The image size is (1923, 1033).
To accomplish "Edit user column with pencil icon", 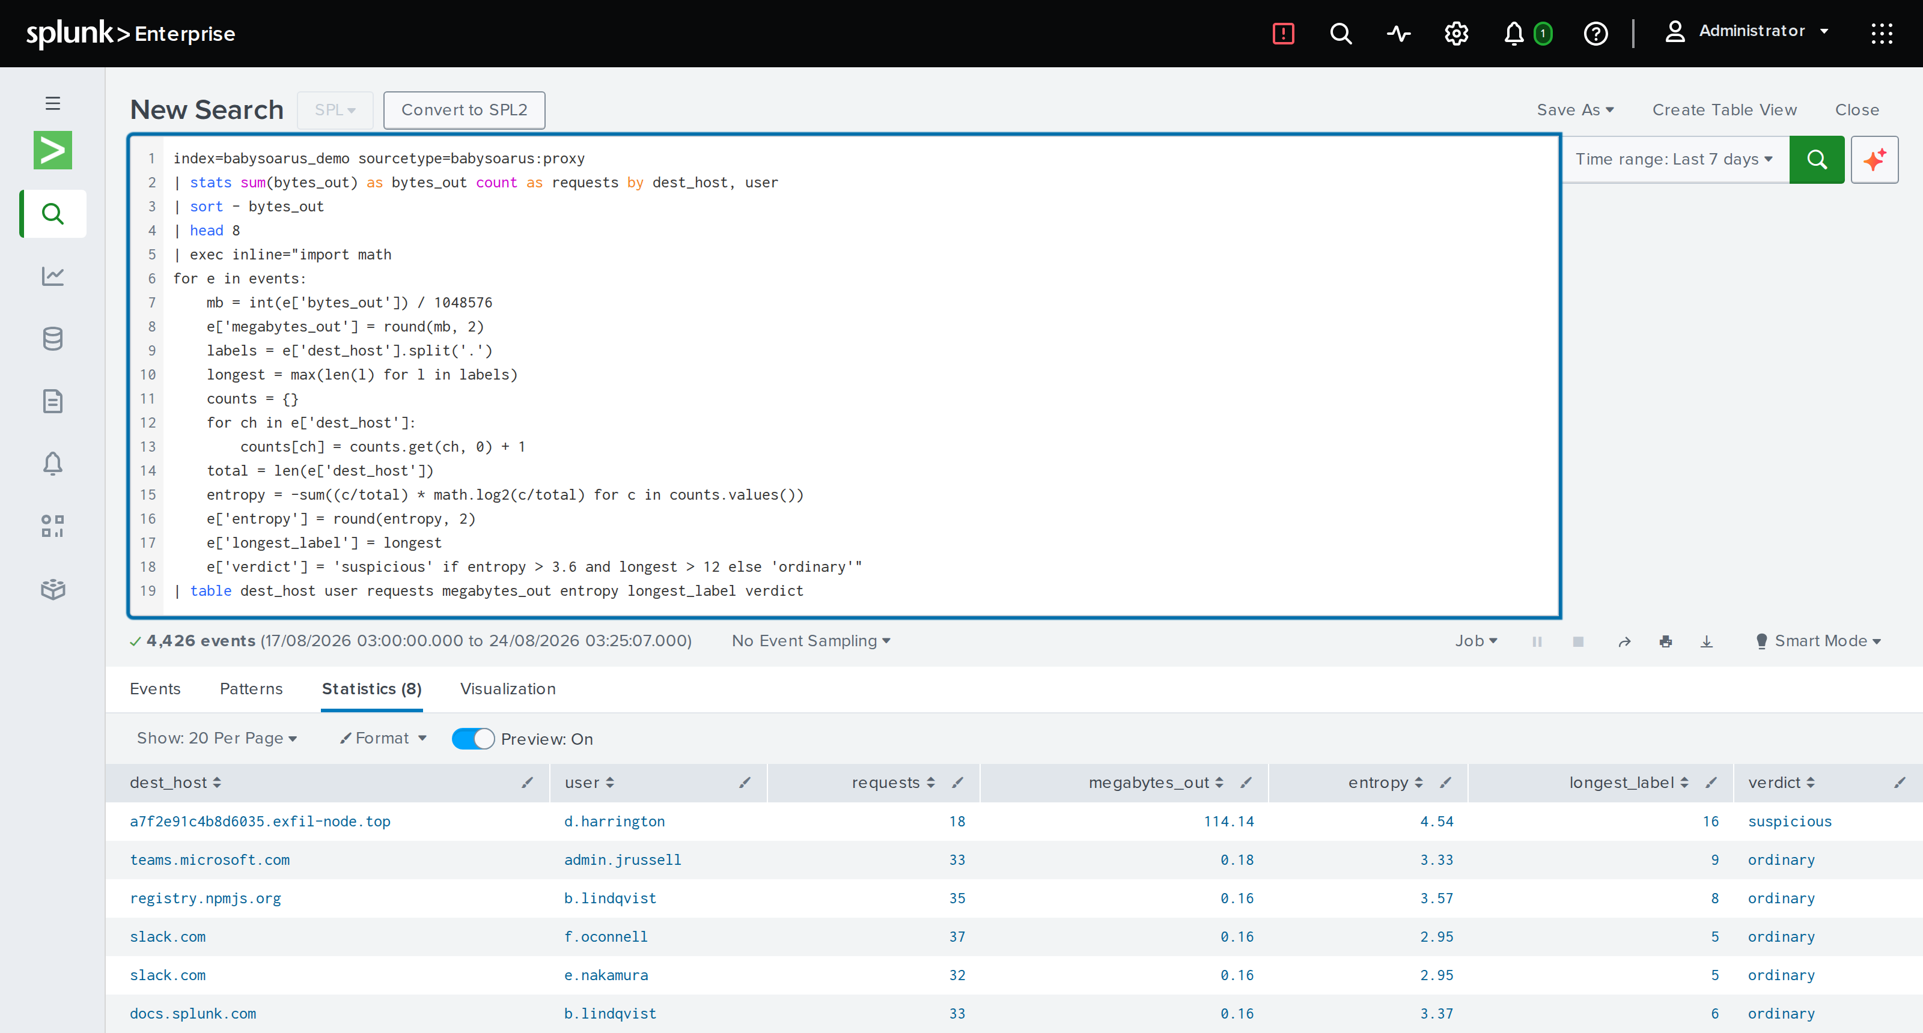I will (745, 783).
